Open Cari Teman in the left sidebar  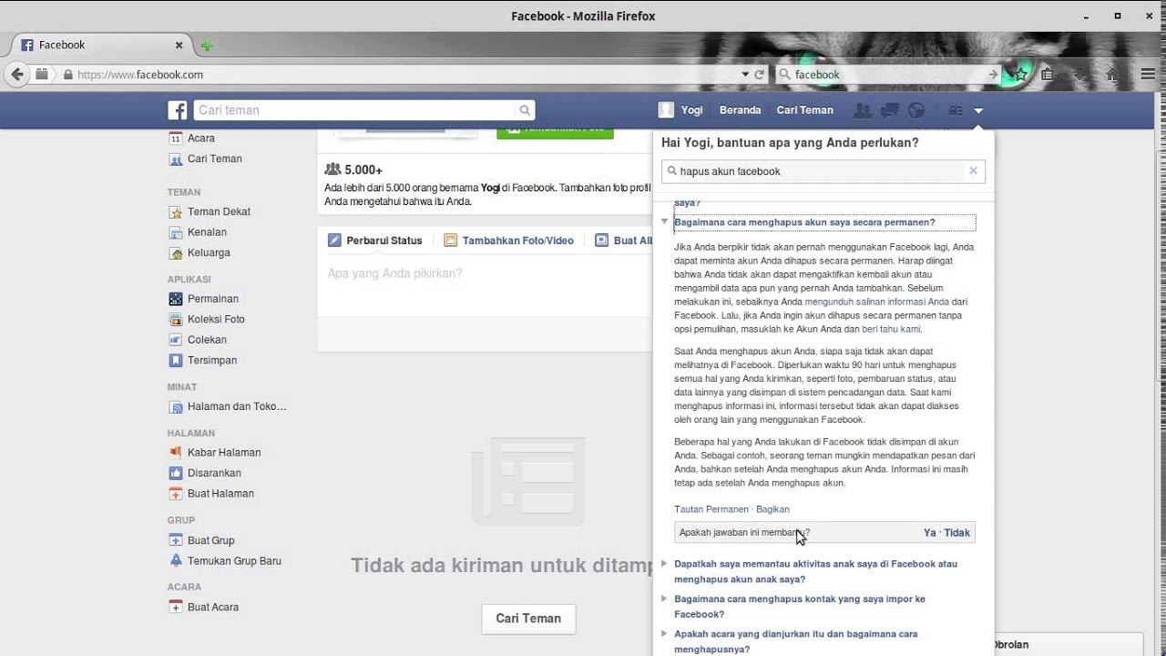tap(215, 159)
